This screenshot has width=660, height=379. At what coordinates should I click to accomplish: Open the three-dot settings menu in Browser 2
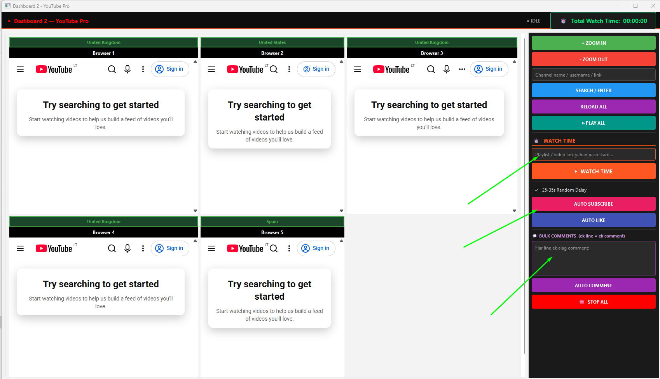pos(289,69)
